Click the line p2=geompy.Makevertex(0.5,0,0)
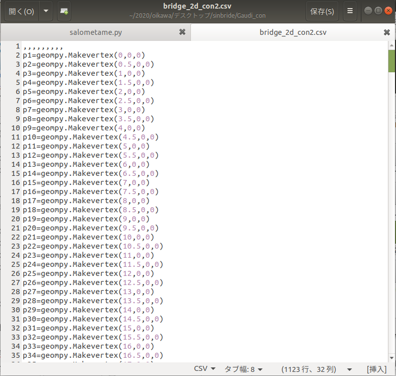 coord(88,64)
